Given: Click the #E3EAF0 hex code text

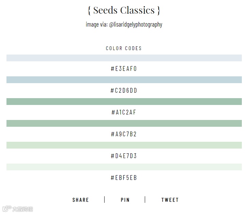Looking at the screenshot, I should (124, 69).
